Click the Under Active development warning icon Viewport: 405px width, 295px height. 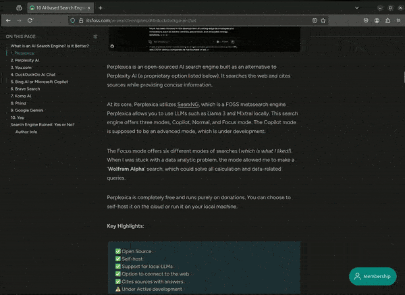coord(118,290)
